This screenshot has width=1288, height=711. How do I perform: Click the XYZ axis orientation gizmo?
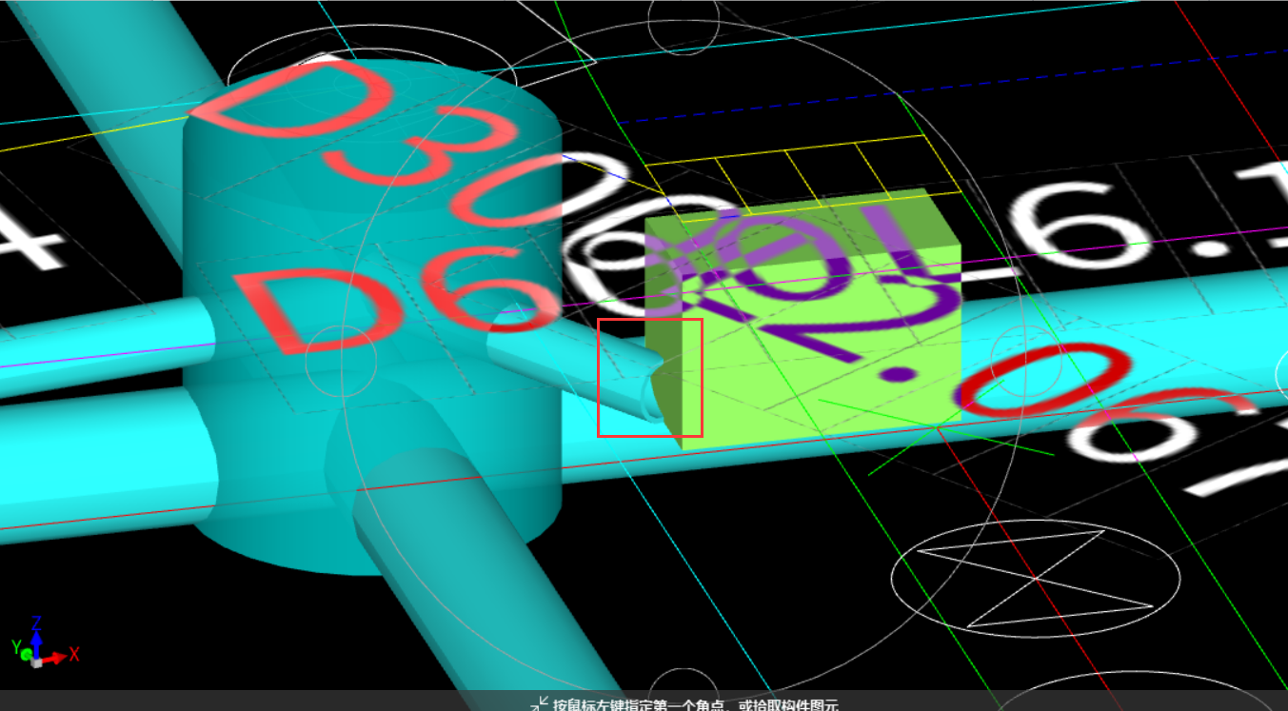(44, 642)
